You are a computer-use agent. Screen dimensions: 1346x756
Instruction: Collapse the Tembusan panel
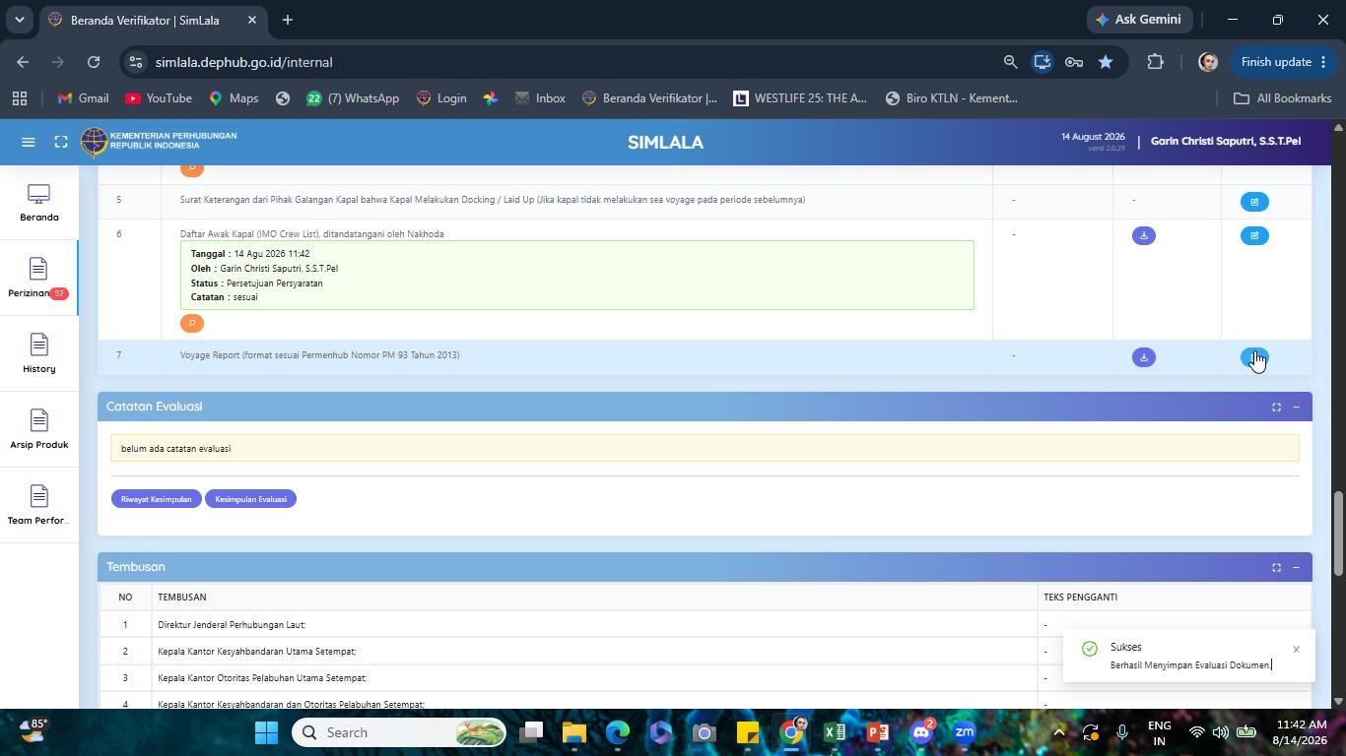pyautogui.click(x=1296, y=567)
